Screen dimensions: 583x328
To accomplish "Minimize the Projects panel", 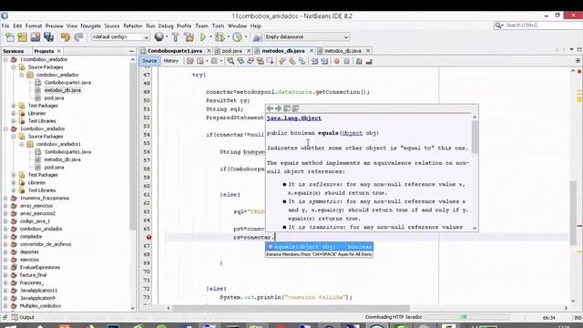I will click(x=131, y=51).
